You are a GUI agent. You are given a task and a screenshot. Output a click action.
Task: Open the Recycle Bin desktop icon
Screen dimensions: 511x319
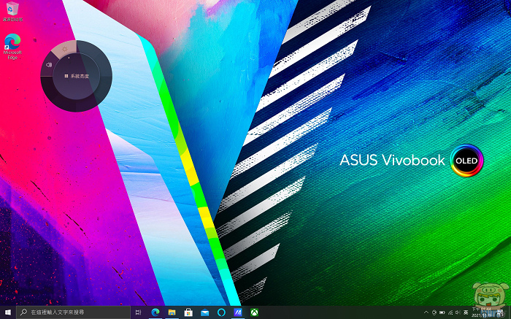click(x=12, y=10)
